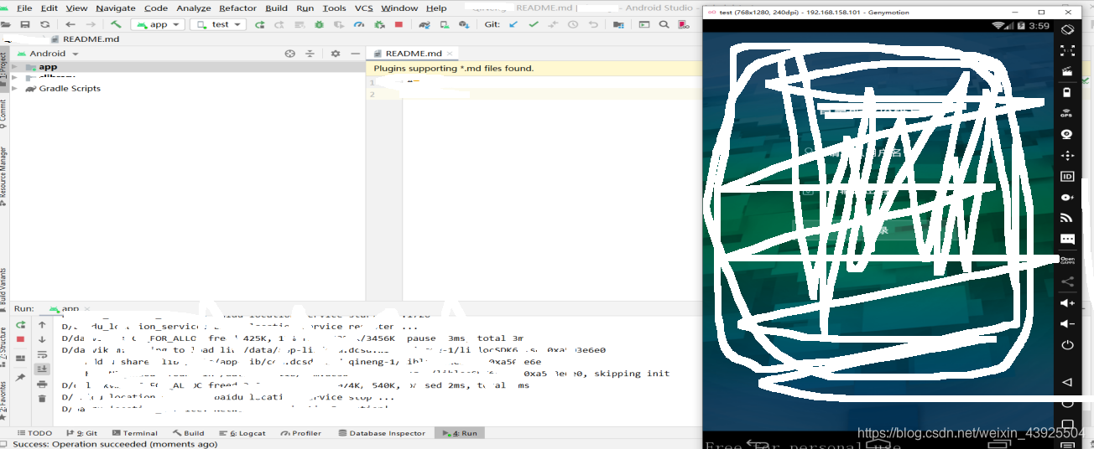Open project panel settings gear
The image size is (1094, 449).
click(335, 53)
